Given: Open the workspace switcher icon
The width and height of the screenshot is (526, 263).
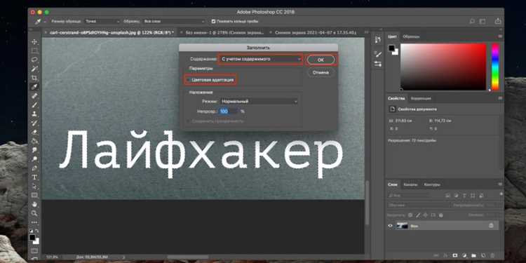Looking at the screenshot, I should click(x=483, y=21).
